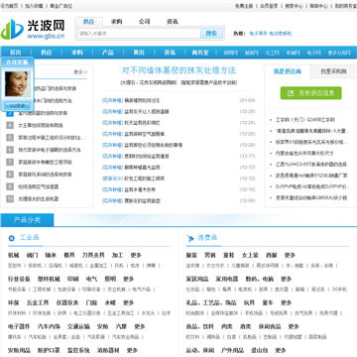Screen dimensions: 357x357
Task: Open the 仪器仪表 category link
Action: 67,302
